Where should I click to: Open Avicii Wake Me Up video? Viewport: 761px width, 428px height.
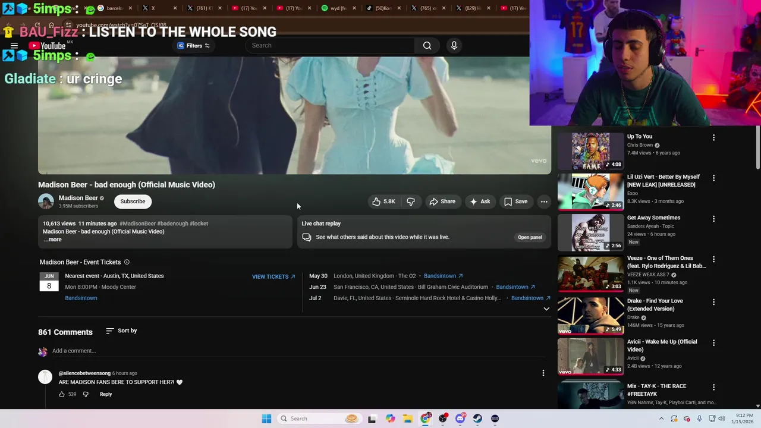point(590,357)
